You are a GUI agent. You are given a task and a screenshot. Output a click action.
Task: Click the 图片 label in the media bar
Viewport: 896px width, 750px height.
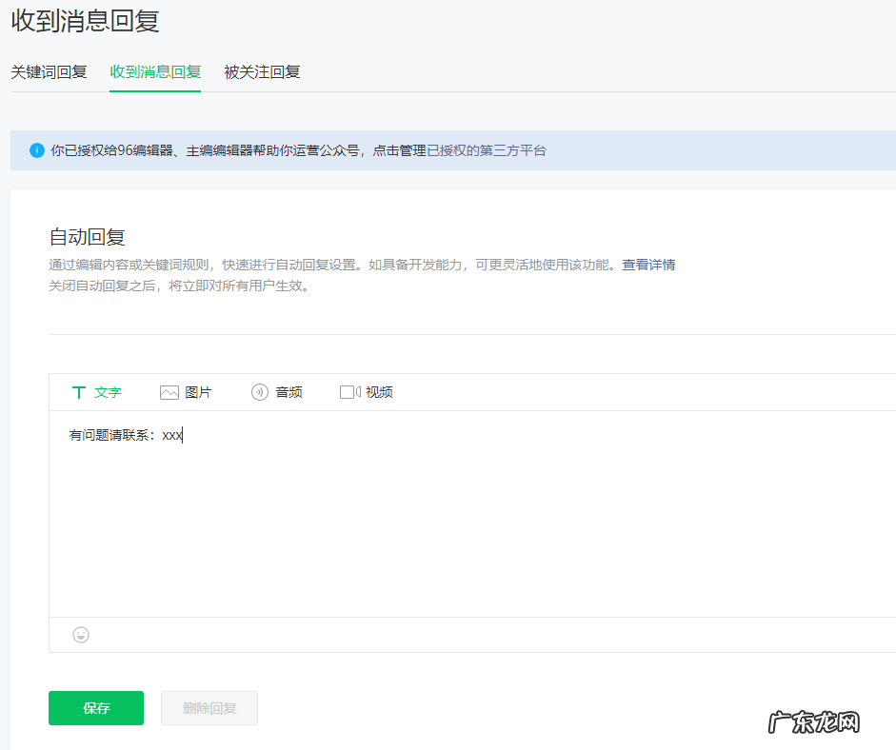tap(200, 391)
